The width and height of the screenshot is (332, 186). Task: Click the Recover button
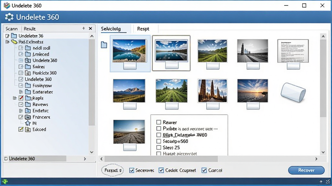coord(306,170)
